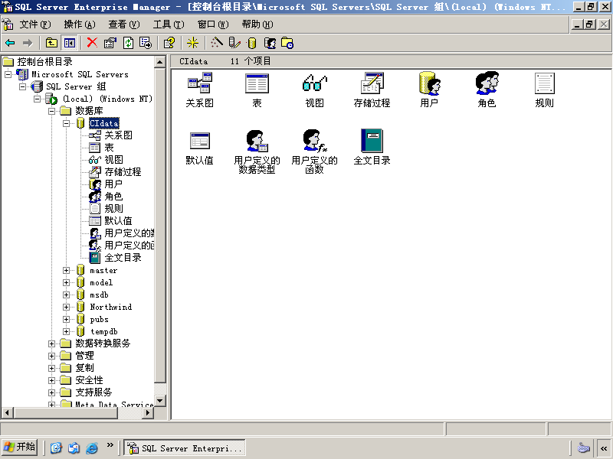Select 角色 in the tree
613x459 pixels.
pos(113,197)
